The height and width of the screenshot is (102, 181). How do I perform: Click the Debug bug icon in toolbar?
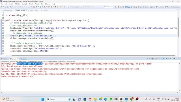coord(37,7)
